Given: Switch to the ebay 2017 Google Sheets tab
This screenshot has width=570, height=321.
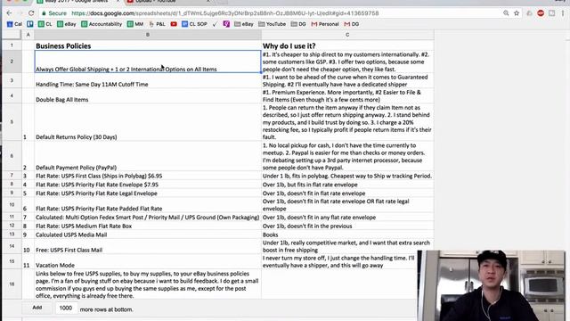Looking at the screenshot, I should point(77,2).
